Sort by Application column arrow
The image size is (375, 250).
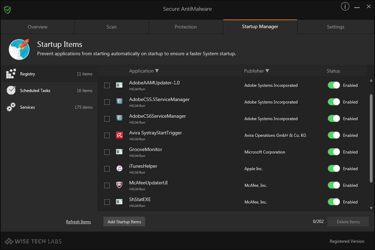[157, 71]
